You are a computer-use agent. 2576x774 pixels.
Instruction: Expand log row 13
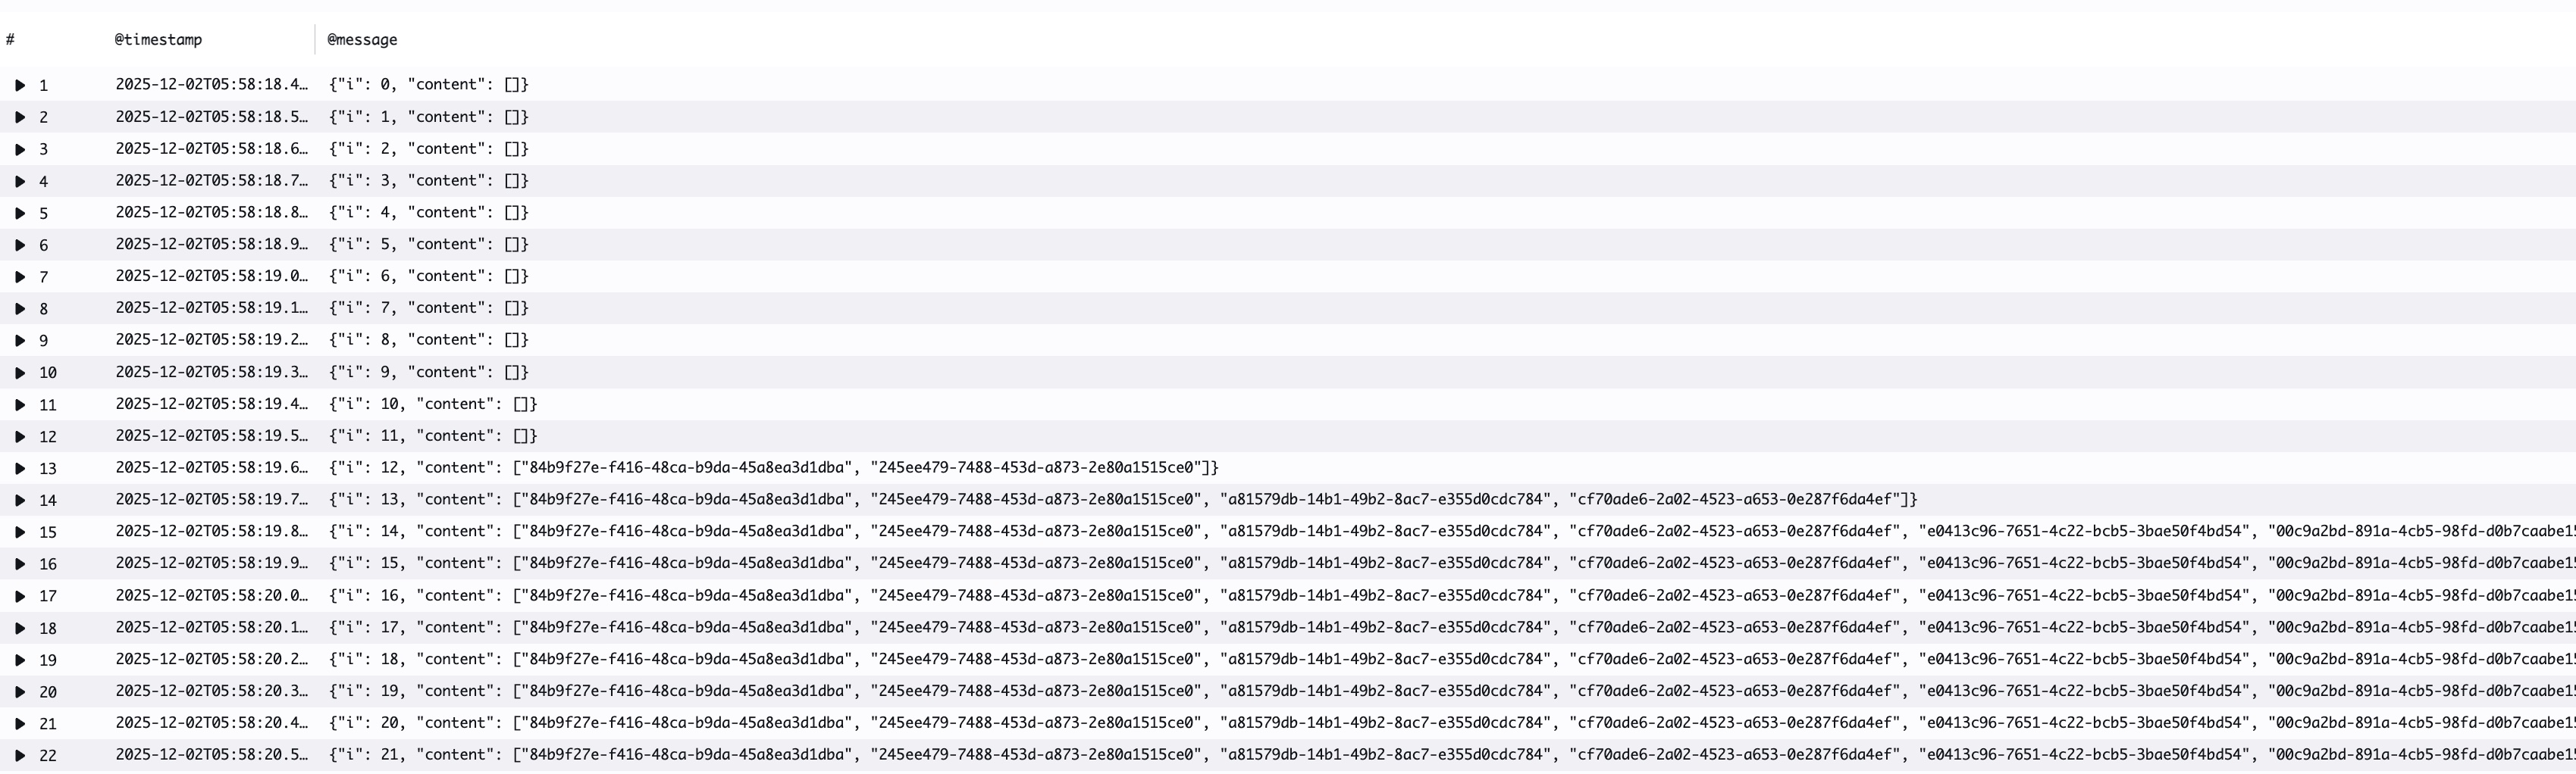20,468
